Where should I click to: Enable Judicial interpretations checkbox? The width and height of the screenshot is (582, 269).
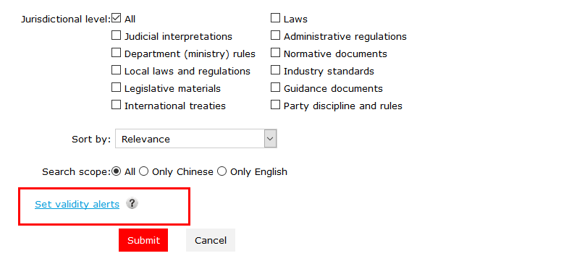116,35
